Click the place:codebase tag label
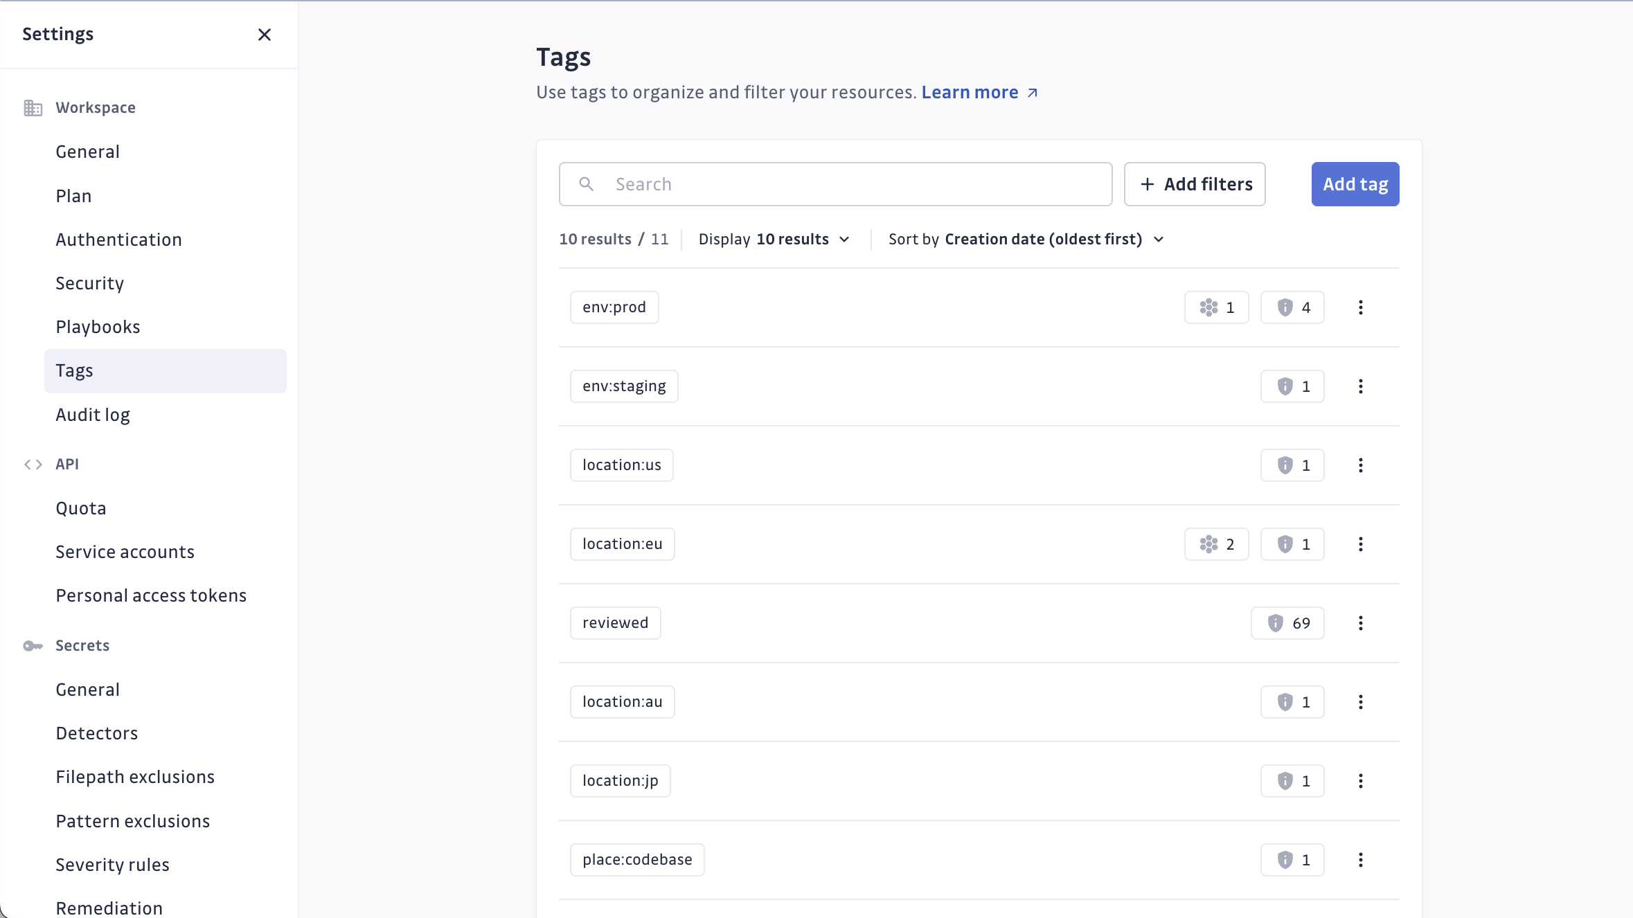This screenshot has height=918, width=1633. point(637,860)
